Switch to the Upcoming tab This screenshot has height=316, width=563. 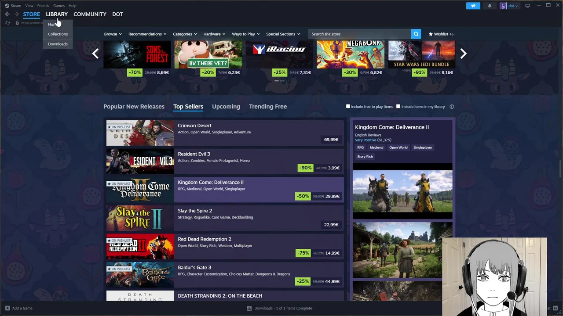[x=226, y=107]
